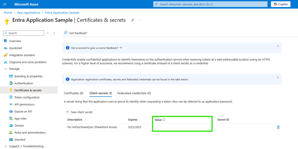
Task: Select 'For imDocSHareSync SharePoint Access' row
Action: (172, 127)
